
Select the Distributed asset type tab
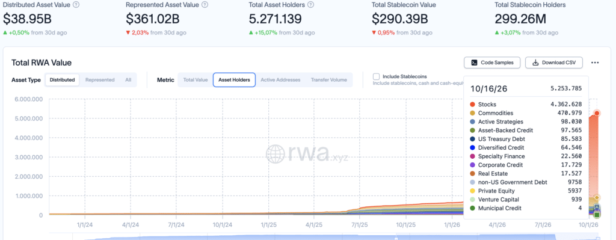point(62,80)
